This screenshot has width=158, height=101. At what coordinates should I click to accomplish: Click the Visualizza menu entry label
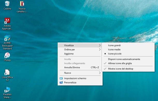69,45
